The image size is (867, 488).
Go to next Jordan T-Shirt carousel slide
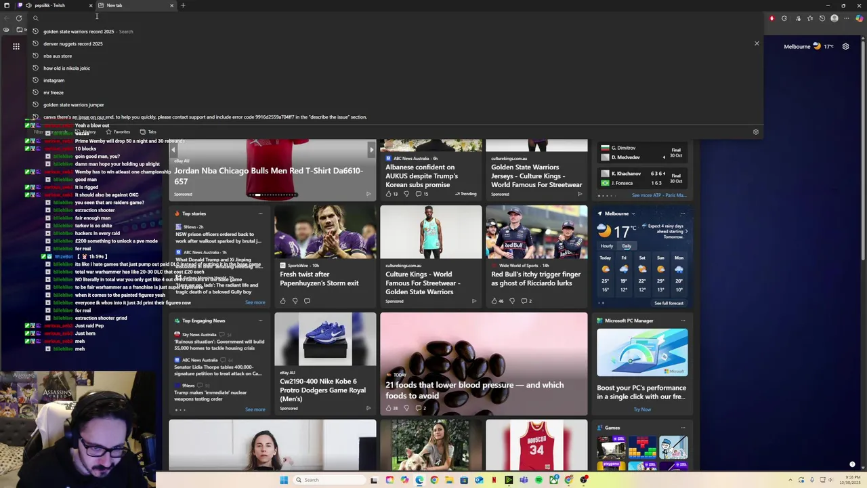click(371, 149)
